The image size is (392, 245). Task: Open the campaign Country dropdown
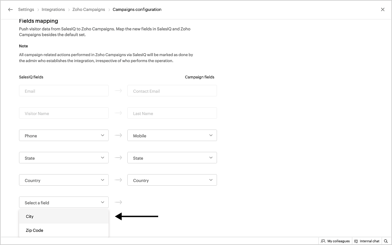click(172, 180)
